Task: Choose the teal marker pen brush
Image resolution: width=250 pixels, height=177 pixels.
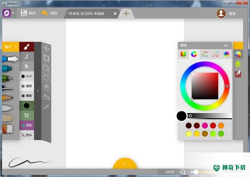Action: (x=8, y=69)
